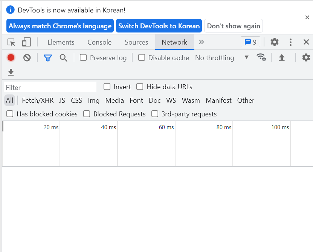
Task: Open the Network panel settings gear
Action: (306, 58)
